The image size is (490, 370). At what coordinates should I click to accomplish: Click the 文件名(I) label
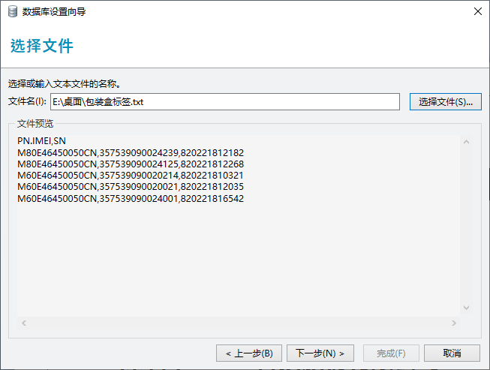pos(27,101)
